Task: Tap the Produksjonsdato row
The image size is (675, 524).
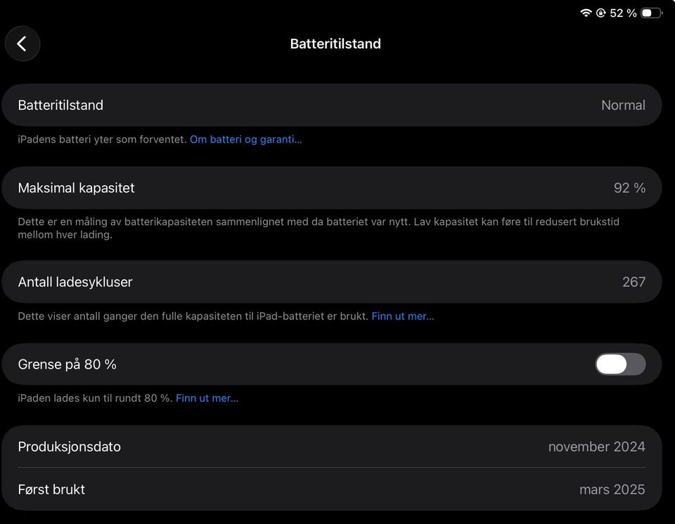Action: point(331,447)
